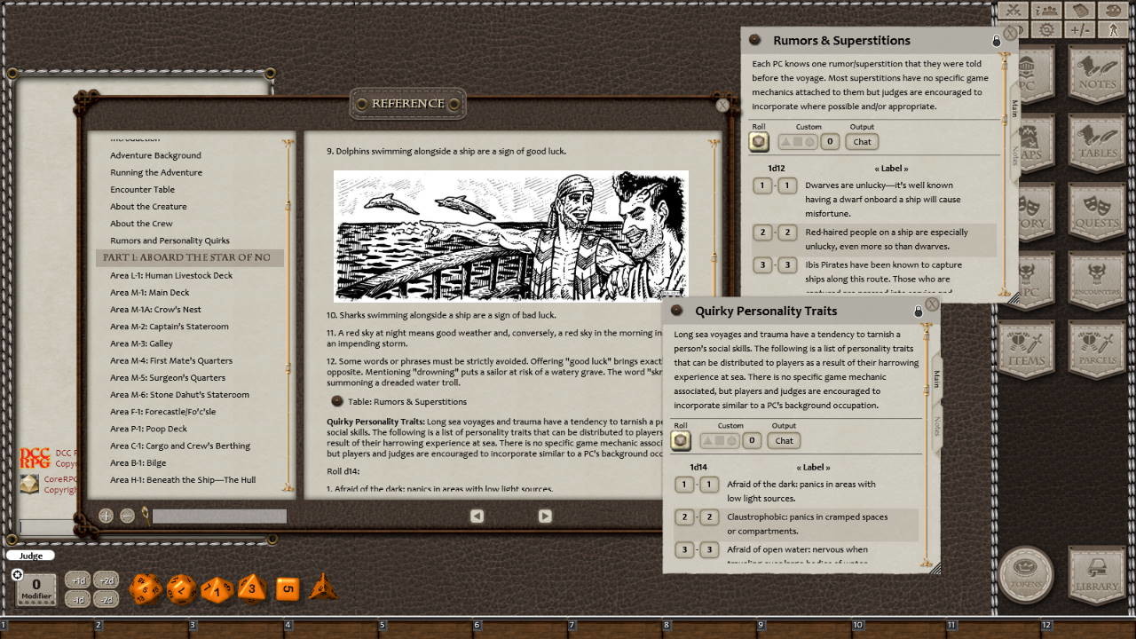This screenshot has height=639, width=1136.
Task: Switch to Notes tab in Quirky Traits window
Action: (x=936, y=427)
